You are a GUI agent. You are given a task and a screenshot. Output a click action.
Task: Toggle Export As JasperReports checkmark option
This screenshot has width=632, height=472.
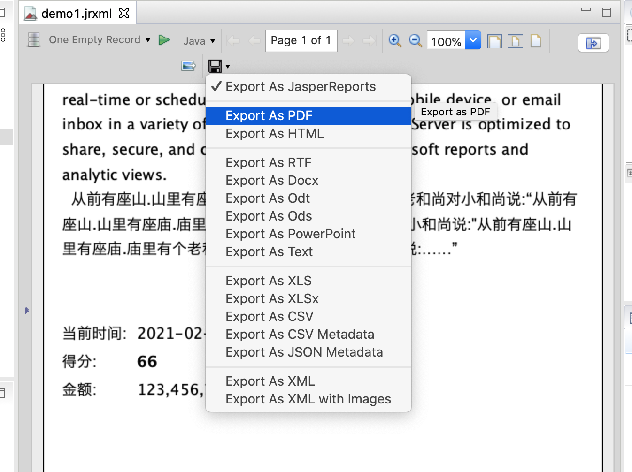click(301, 86)
